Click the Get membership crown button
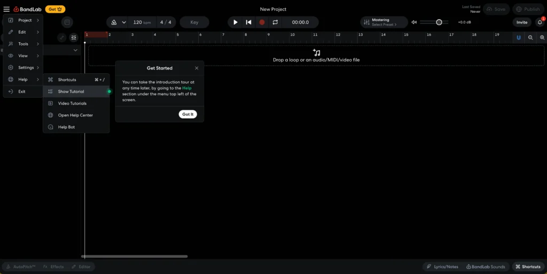Image resolution: width=547 pixels, height=274 pixels. (x=55, y=9)
